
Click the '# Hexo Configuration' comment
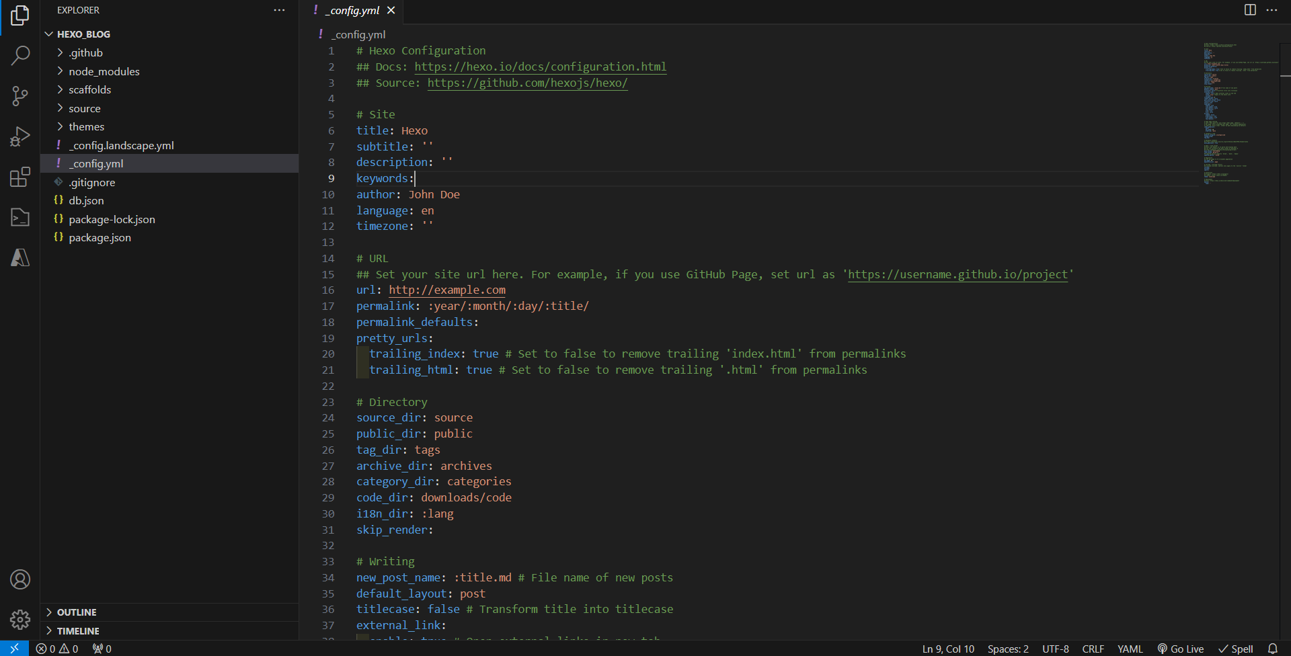pos(421,50)
